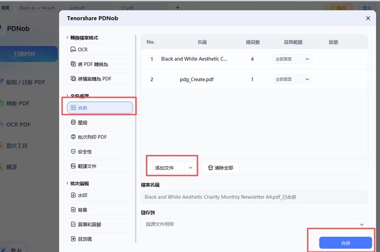Image resolution: width=380 pixels, height=252 pixels.
Task: Click the 頁面範圍 column header
Action: pyautogui.click(x=293, y=42)
